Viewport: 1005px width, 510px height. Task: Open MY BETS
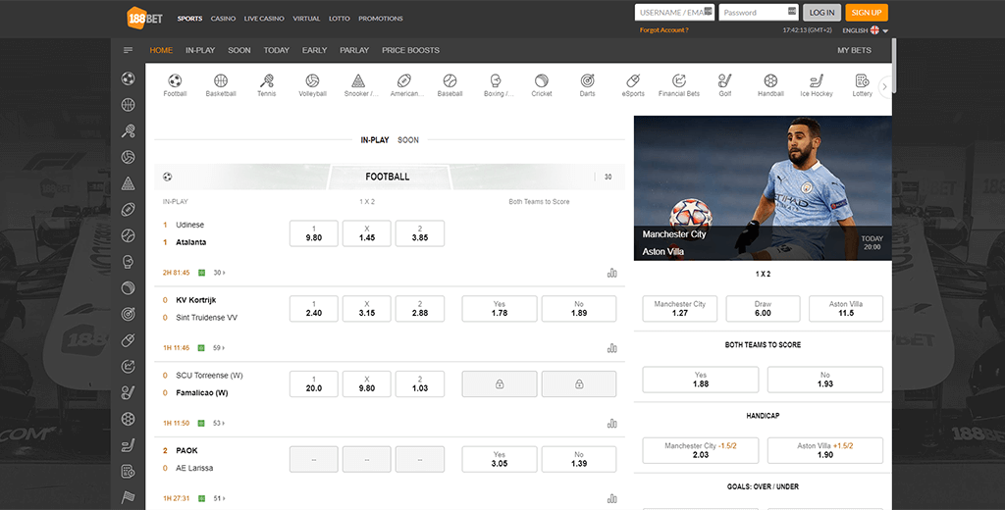pos(855,50)
